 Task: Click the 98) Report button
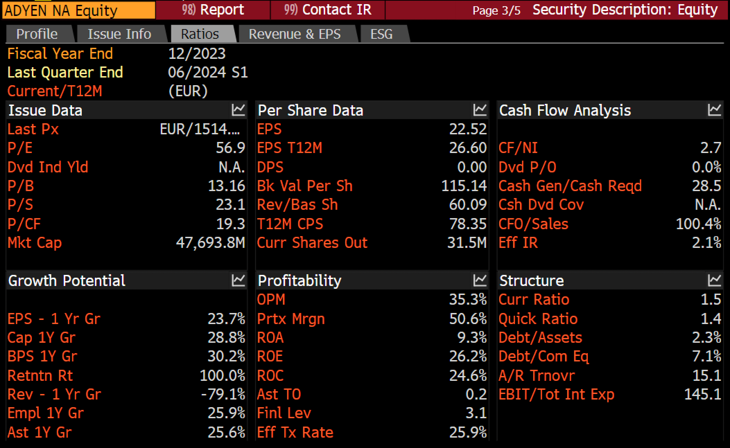pyautogui.click(x=213, y=10)
